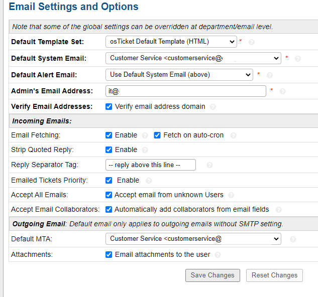The image size is (318, 297).
Task: Click the Reset Changes button
Action: (x=274, y=275)
